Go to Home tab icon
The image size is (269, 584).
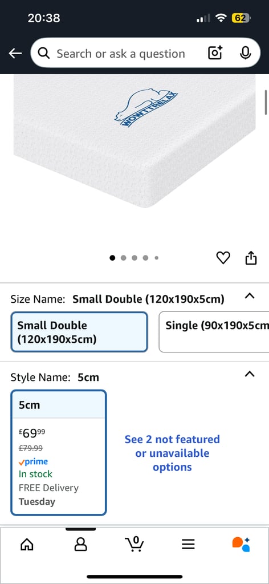point(27,545)
